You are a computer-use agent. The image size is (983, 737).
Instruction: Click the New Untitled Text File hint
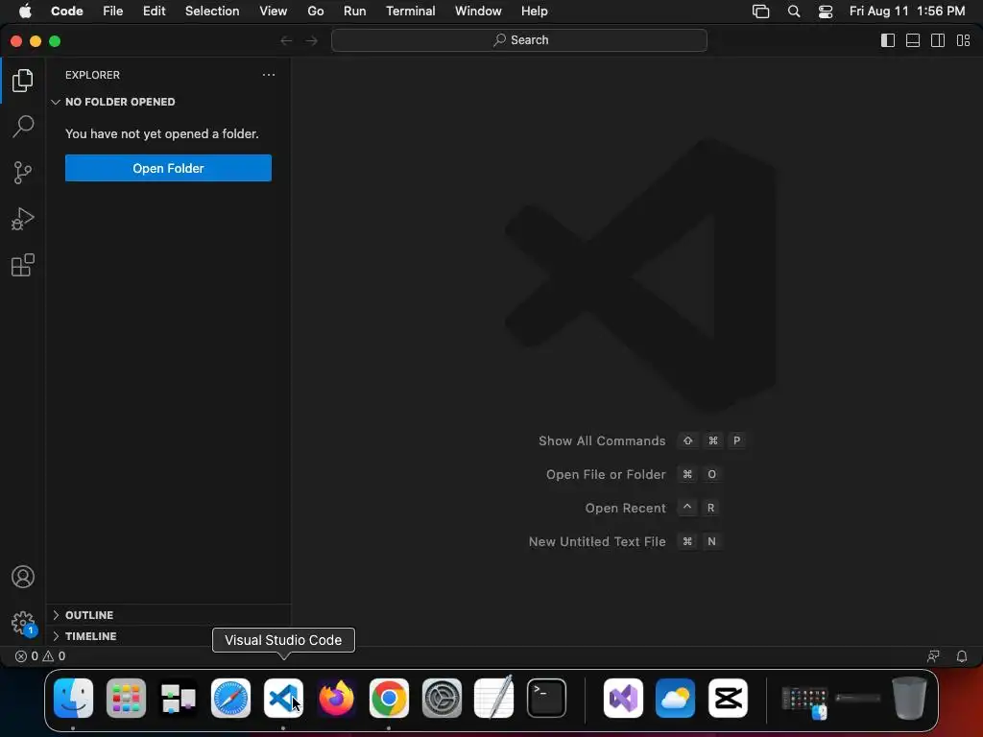tap(597, 541)
